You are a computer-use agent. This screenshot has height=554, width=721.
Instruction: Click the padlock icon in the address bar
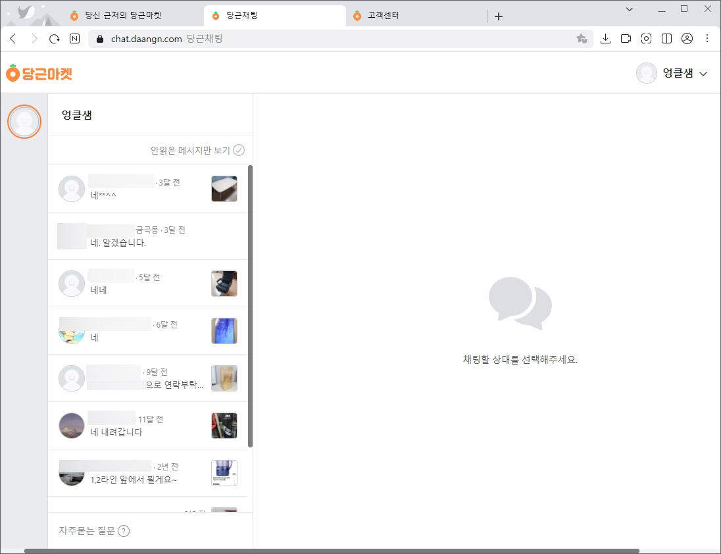pos(99,39)
